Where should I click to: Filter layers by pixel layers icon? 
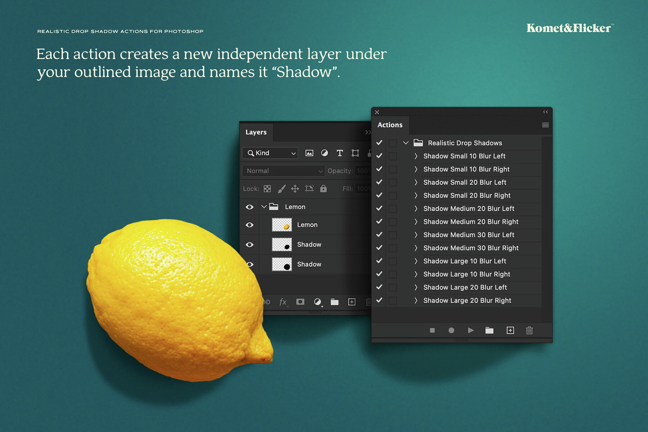coord(310,153)
